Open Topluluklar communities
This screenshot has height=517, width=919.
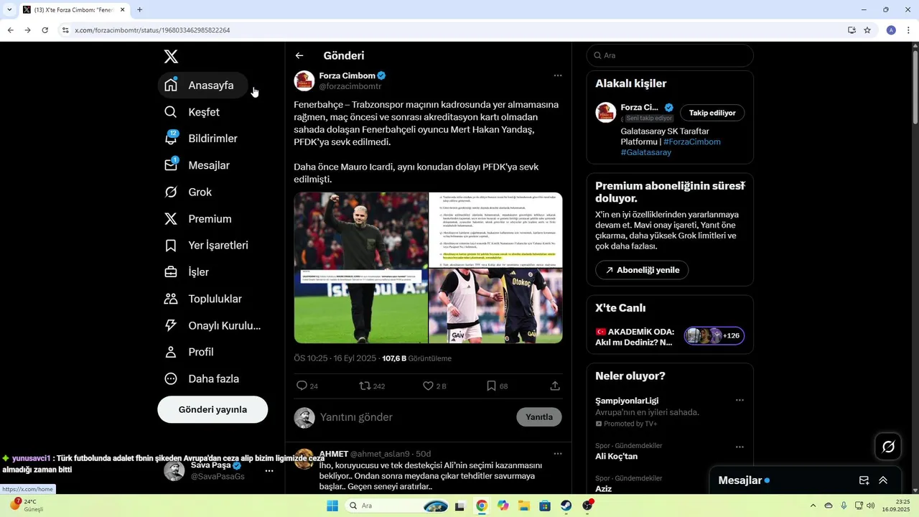tap(203, 299)
